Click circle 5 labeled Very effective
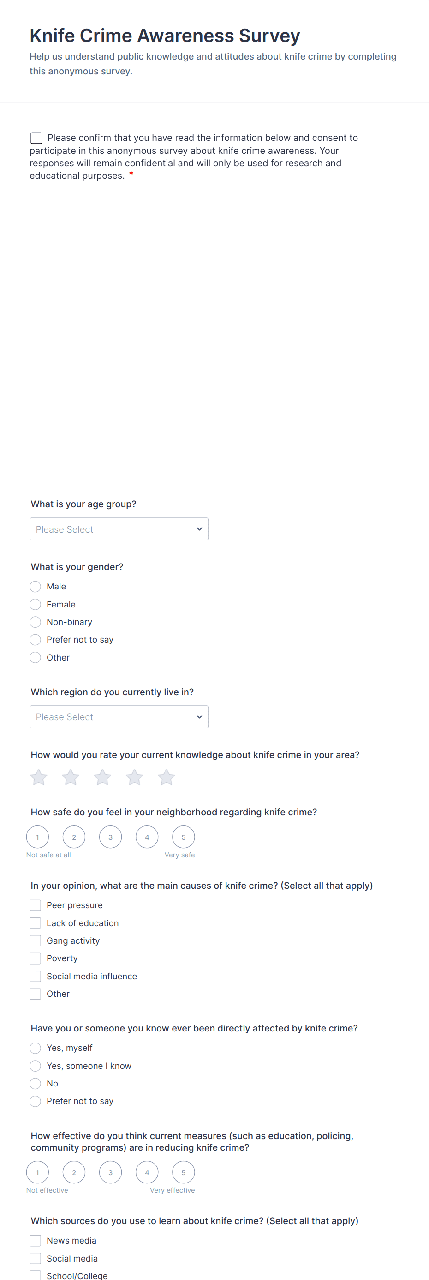Viewport: 429px width, 1280px height. [x=184, y=1172]
